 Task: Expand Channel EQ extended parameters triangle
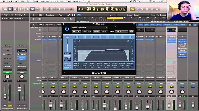click(64, 73)
